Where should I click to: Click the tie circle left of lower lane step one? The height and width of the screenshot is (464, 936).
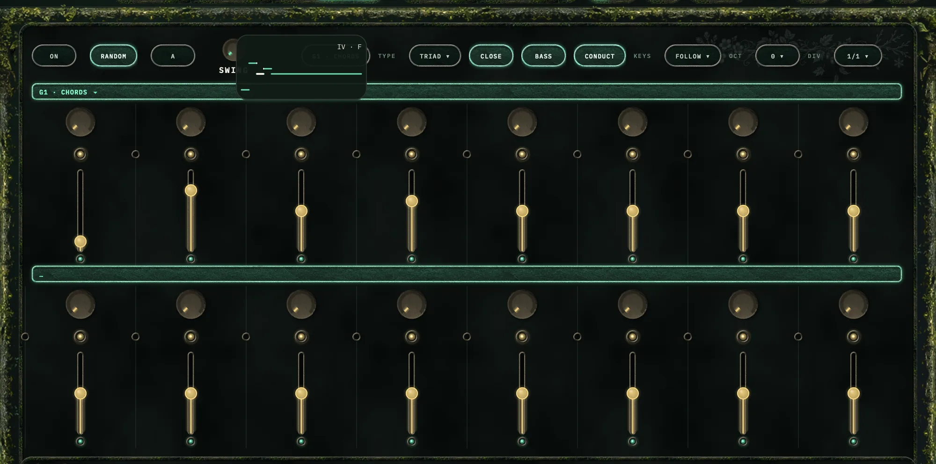(x=25, y=337)
